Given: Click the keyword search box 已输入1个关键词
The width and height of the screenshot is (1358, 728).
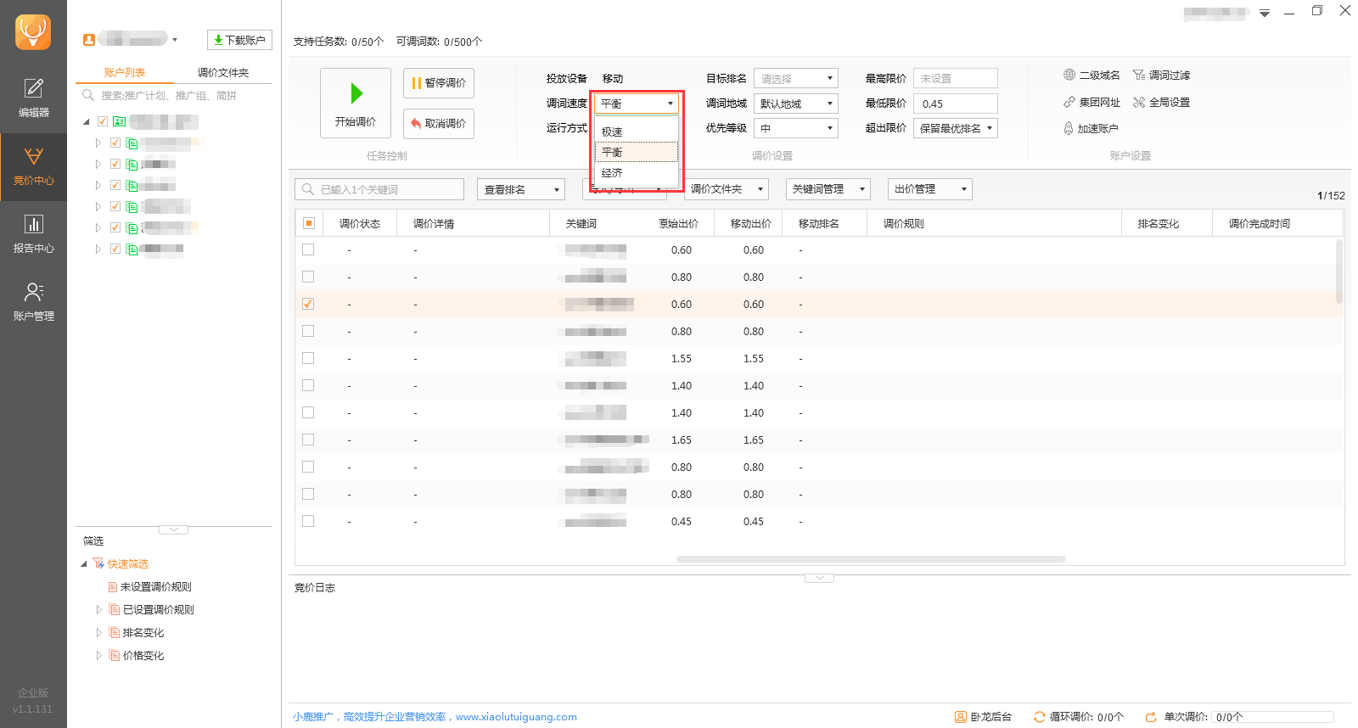Looking at the screenshot, I should pos(379,189).
